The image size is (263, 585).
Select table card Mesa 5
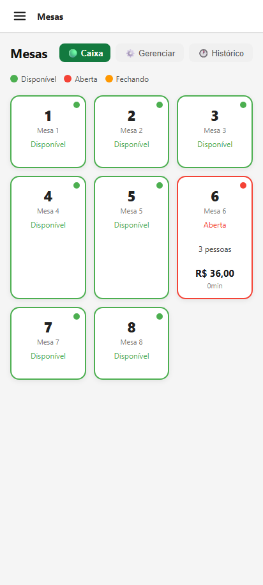pyautogui.click(x=131, y=238)
